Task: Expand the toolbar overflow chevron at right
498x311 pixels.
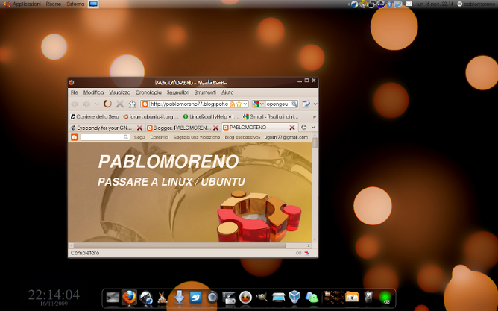Action: pos(315,104)
